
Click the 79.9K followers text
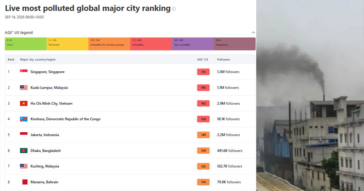(x=229, y=182)
